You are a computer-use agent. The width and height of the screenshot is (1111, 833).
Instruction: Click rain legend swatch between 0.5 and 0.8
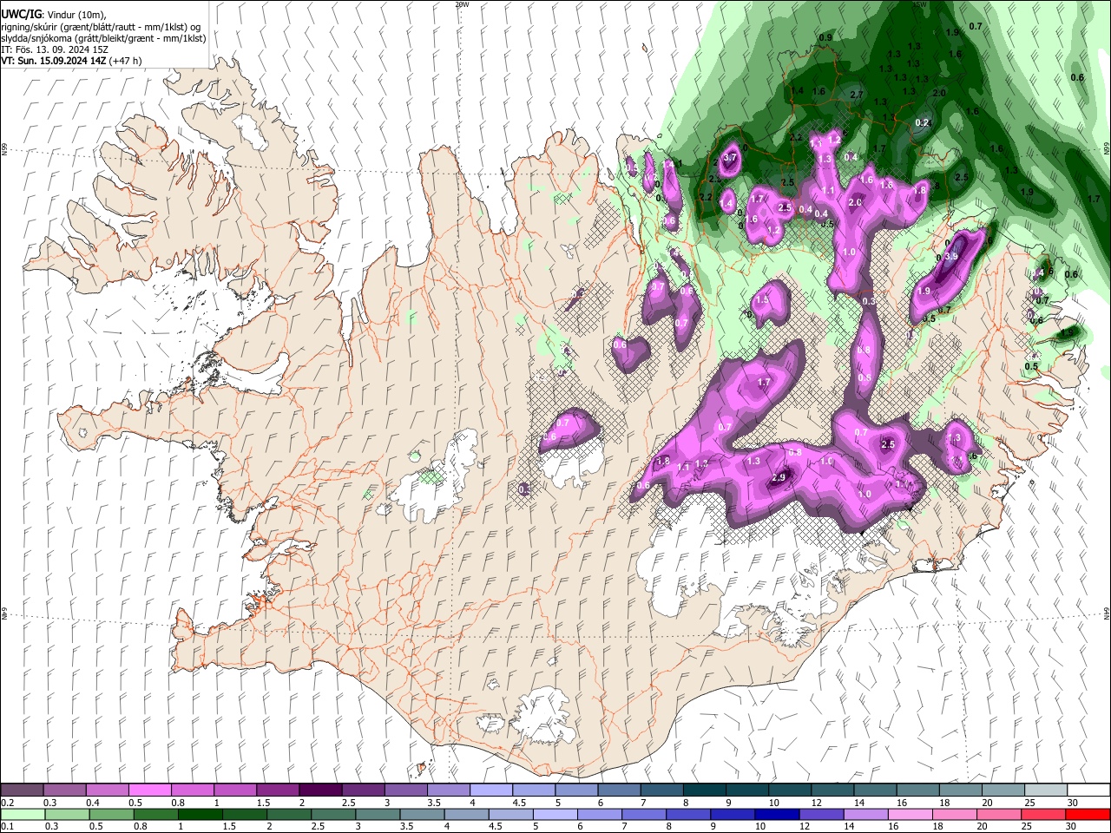113,814
